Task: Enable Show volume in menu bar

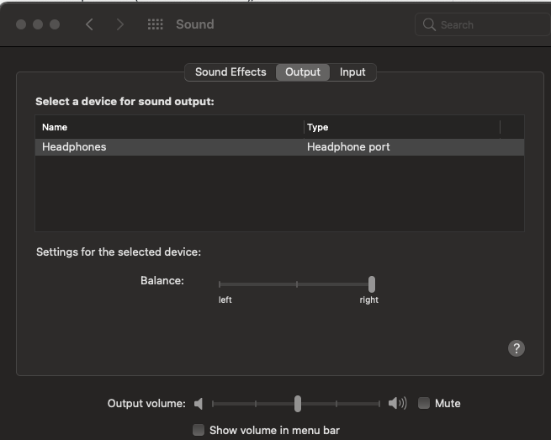Action: [199, 430]
